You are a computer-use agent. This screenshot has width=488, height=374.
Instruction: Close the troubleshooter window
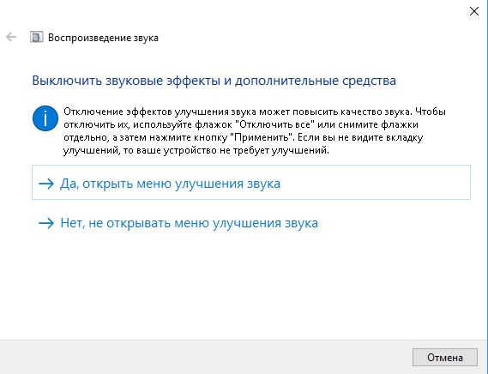click(473, 11)
